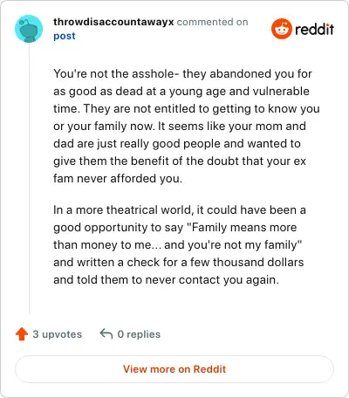Open throwdisaccountawayx's user profile
The height and width of the screenshot is (398, 349).
(113, 22)
